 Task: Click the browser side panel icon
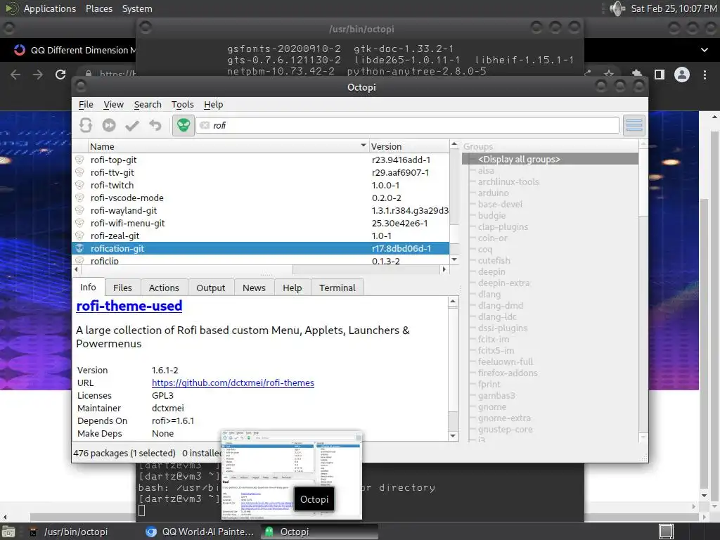[660, 75]
